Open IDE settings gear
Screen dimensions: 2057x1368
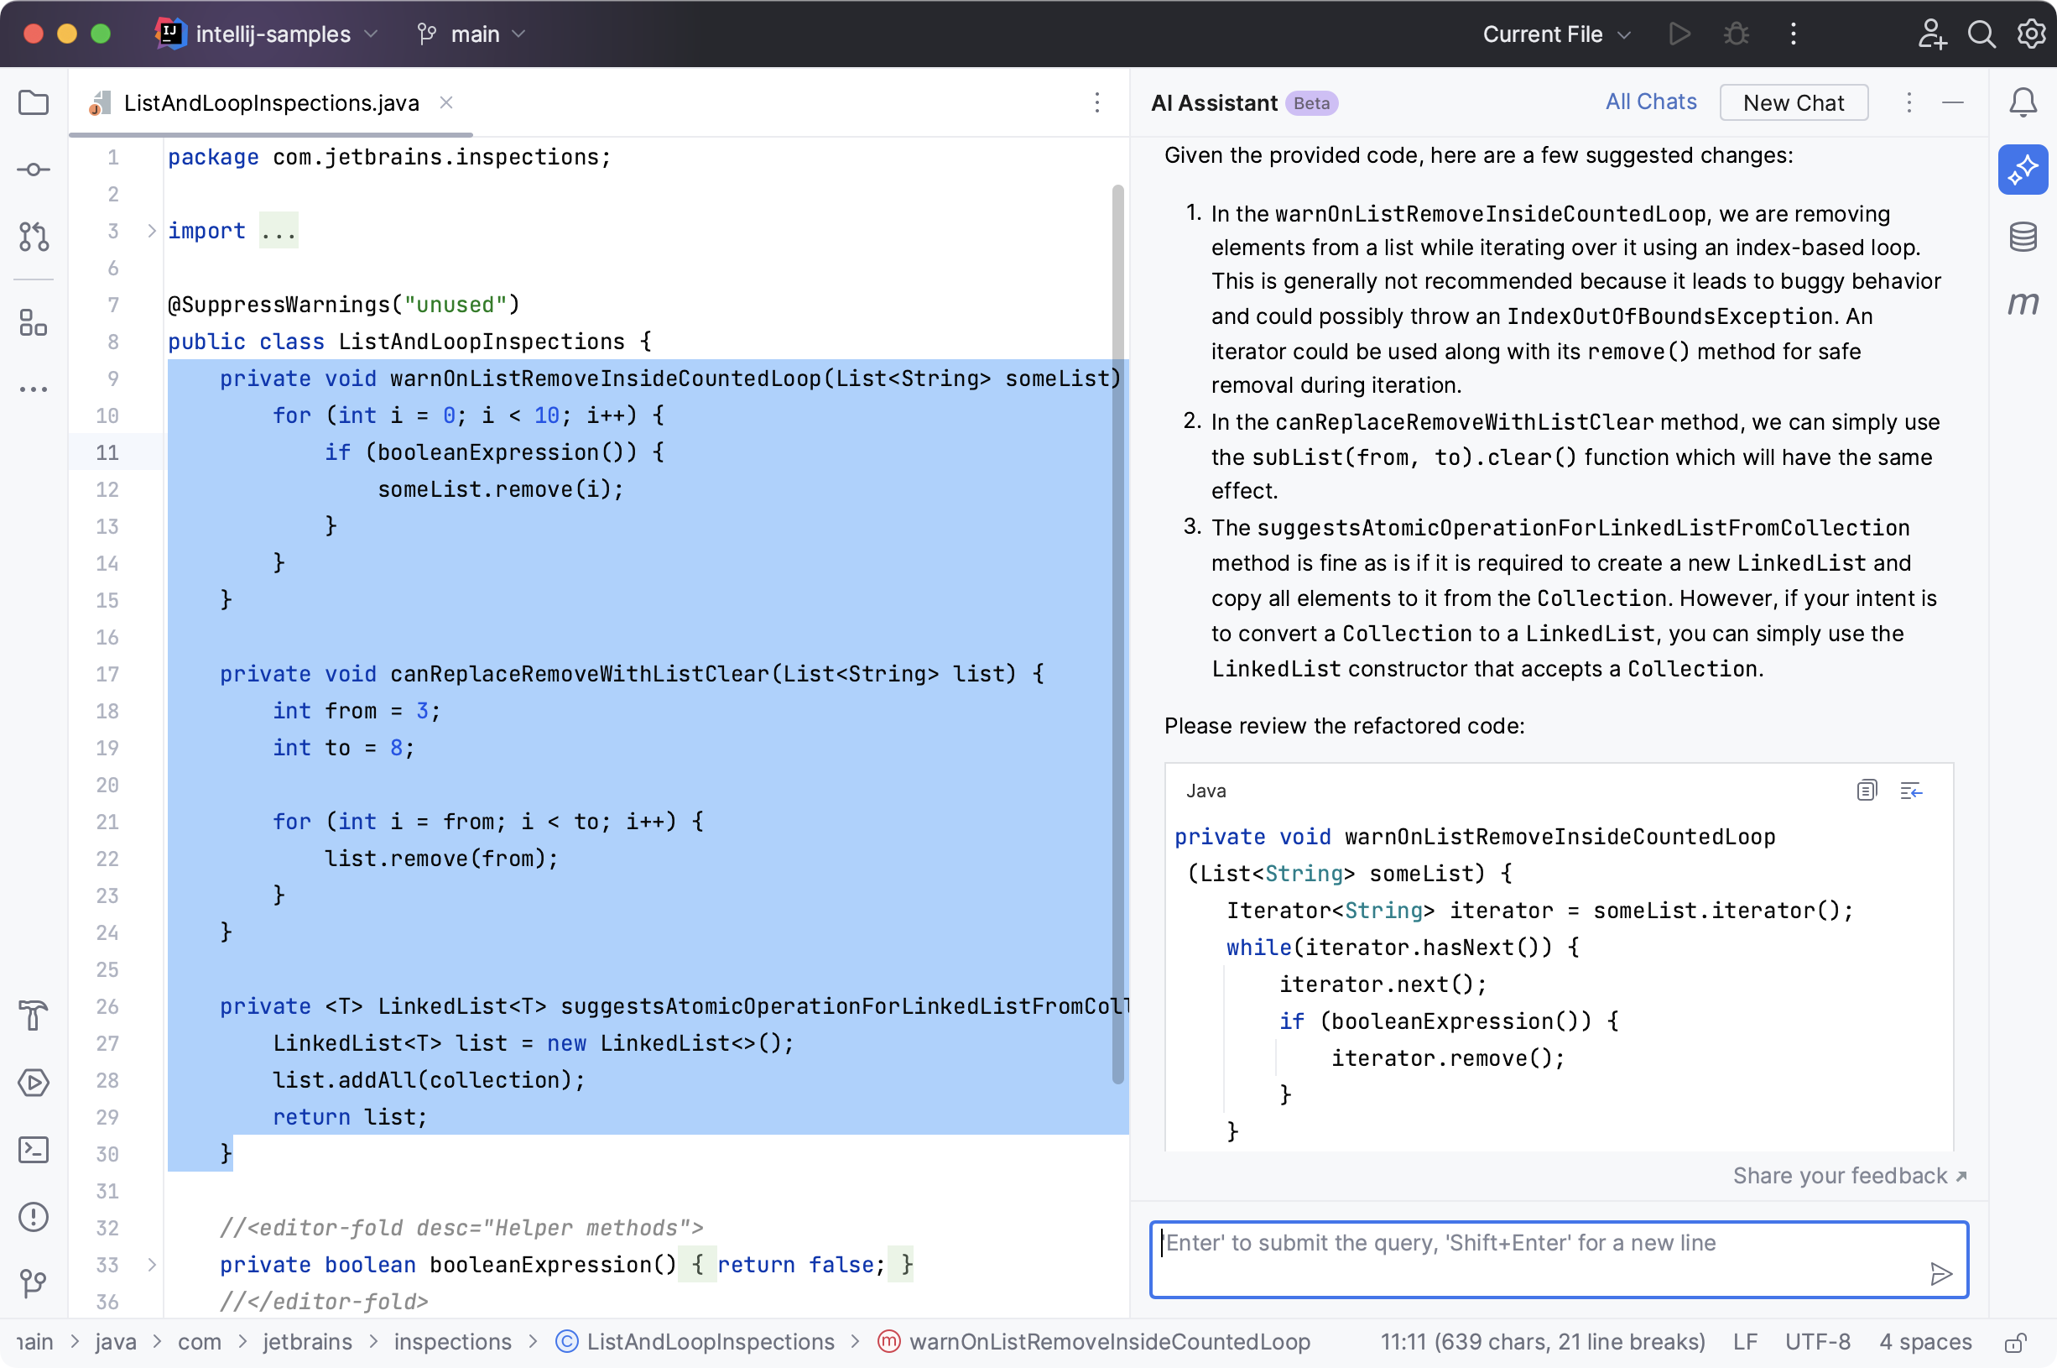point(2031,34)
